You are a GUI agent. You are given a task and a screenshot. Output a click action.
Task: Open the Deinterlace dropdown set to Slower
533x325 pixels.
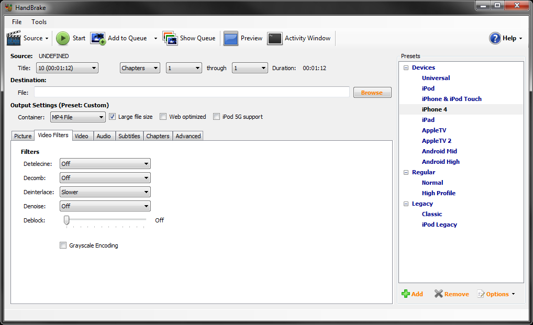pyautogui.click(x=105, y=192)
